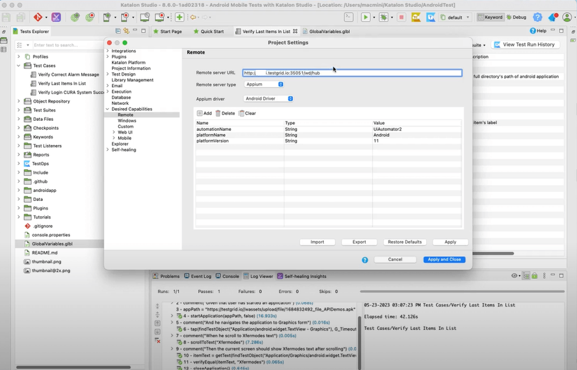Open the blue question mark help icon
The height and width of the screenshot is (370, 577).
[x=538, y=17]
